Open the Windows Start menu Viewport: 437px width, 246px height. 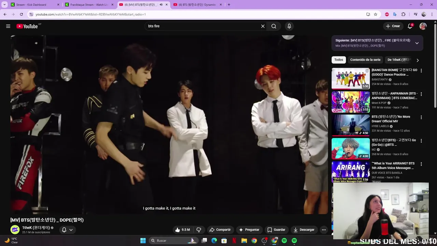(143, 241)
